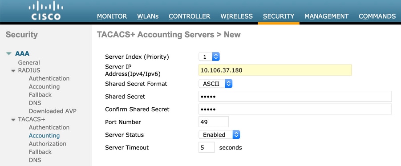Click the Confirm Shared Secret field
Image resolution: width=401 pixels, height=166 pixels.
click(x=295, y=109)
